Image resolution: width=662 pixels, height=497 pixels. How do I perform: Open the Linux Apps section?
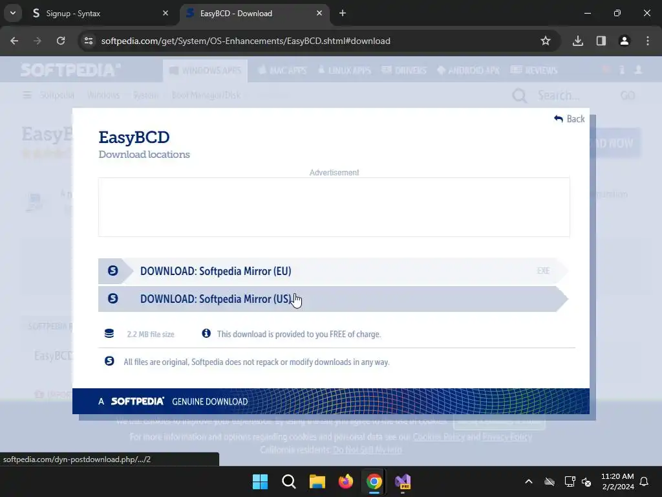pyautogui.click(x=345, y=71)
